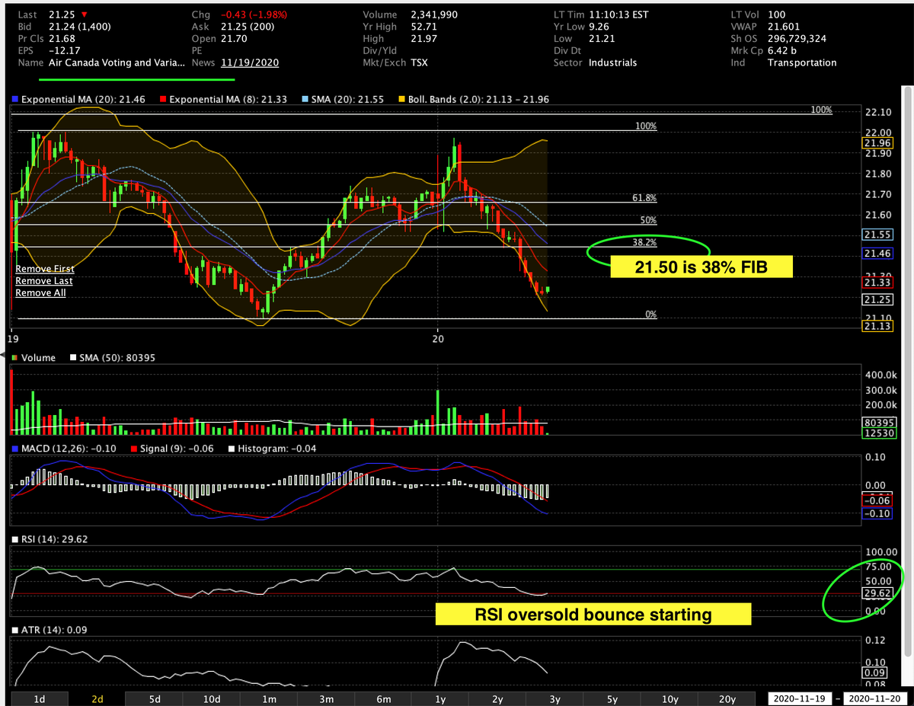Image resolution: width=914 pixels, height=706 pixels.
Task: View the 5y range
Action: click(x=612, y=699)
